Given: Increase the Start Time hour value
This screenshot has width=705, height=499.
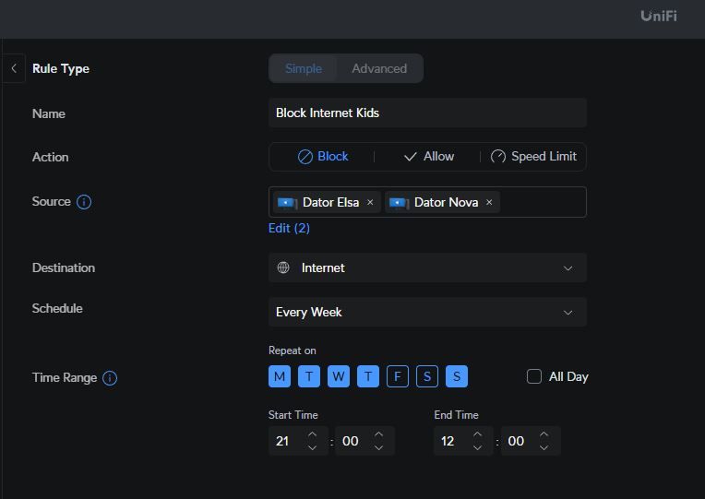Looking at the screenshot, I should click(312, 434).
